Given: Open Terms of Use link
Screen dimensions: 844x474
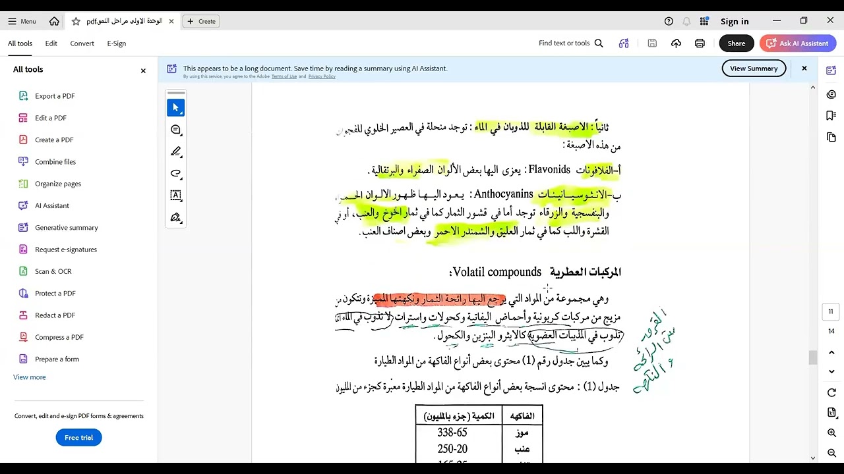Looking at the screenshot, I should (284, 76).
